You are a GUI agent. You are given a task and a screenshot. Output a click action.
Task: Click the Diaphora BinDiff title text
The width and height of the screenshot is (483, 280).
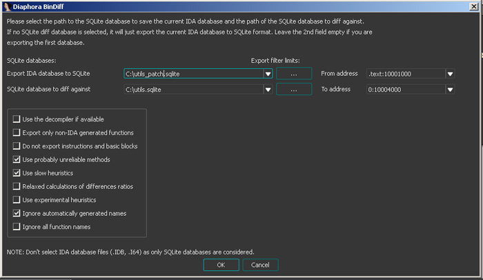click(x=38, y=6)
